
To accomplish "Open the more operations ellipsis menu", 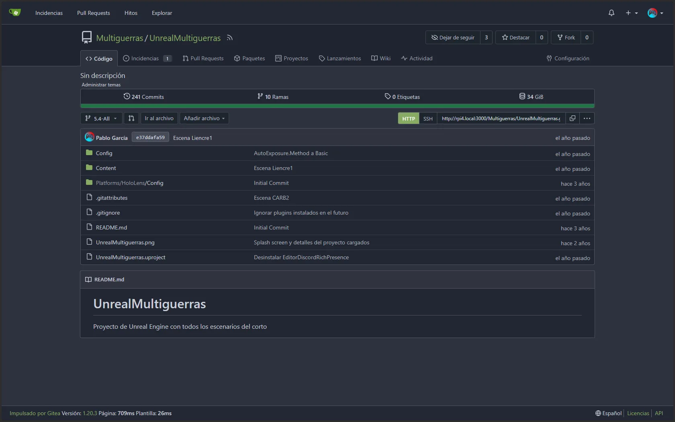I will (x=587, y=118).
